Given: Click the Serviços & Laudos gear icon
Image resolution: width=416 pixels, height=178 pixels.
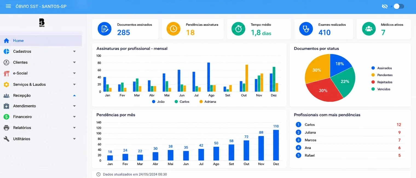Looking at the screenshot, I should [x=6, y=85].
